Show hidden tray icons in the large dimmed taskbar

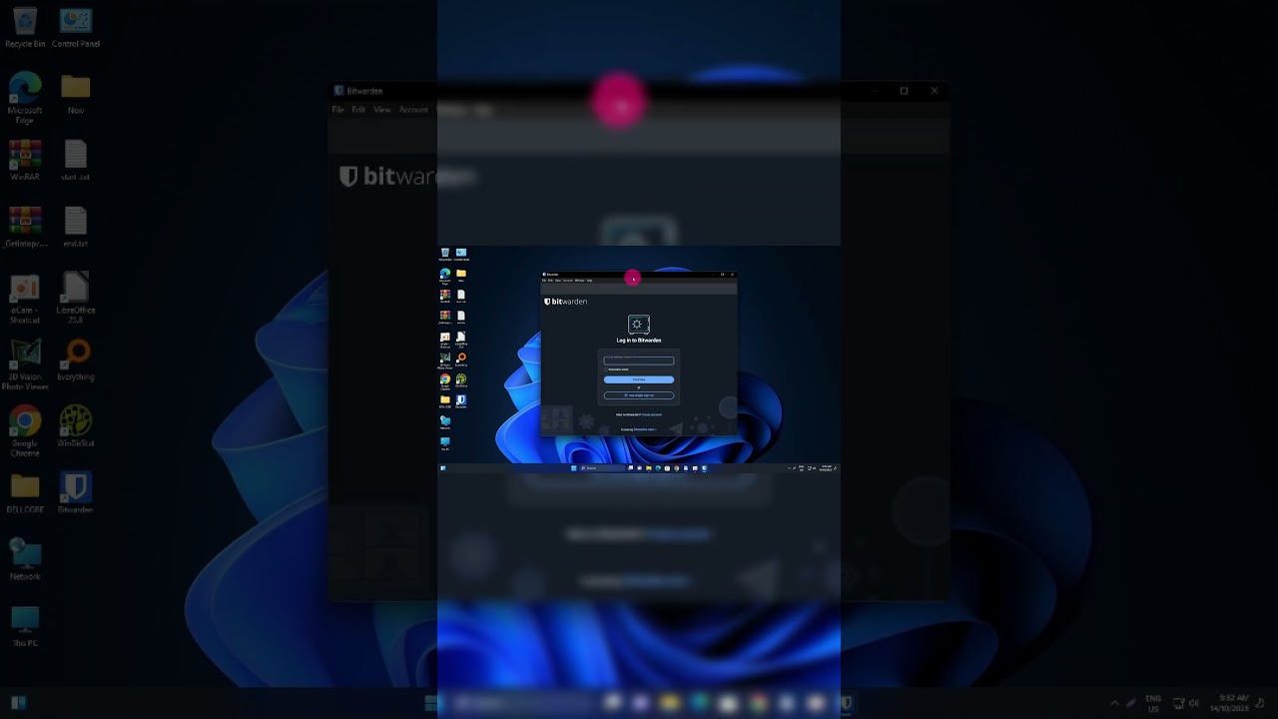[1115, 703]
